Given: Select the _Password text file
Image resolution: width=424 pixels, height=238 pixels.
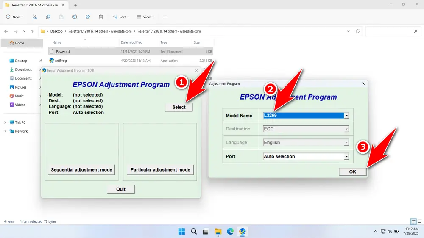Looking at the screenshot, I should [131, 51].
